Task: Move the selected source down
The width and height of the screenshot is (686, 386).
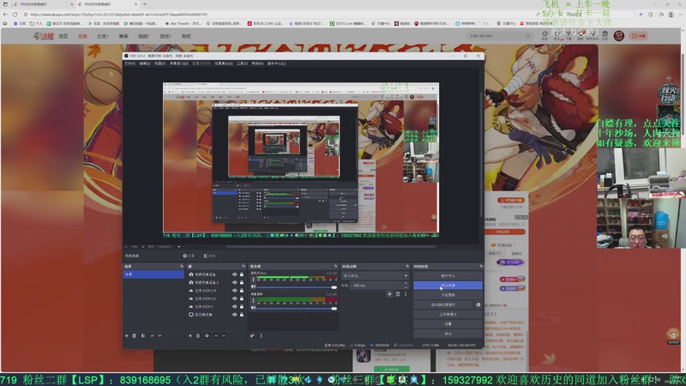Action: point(224,335)
